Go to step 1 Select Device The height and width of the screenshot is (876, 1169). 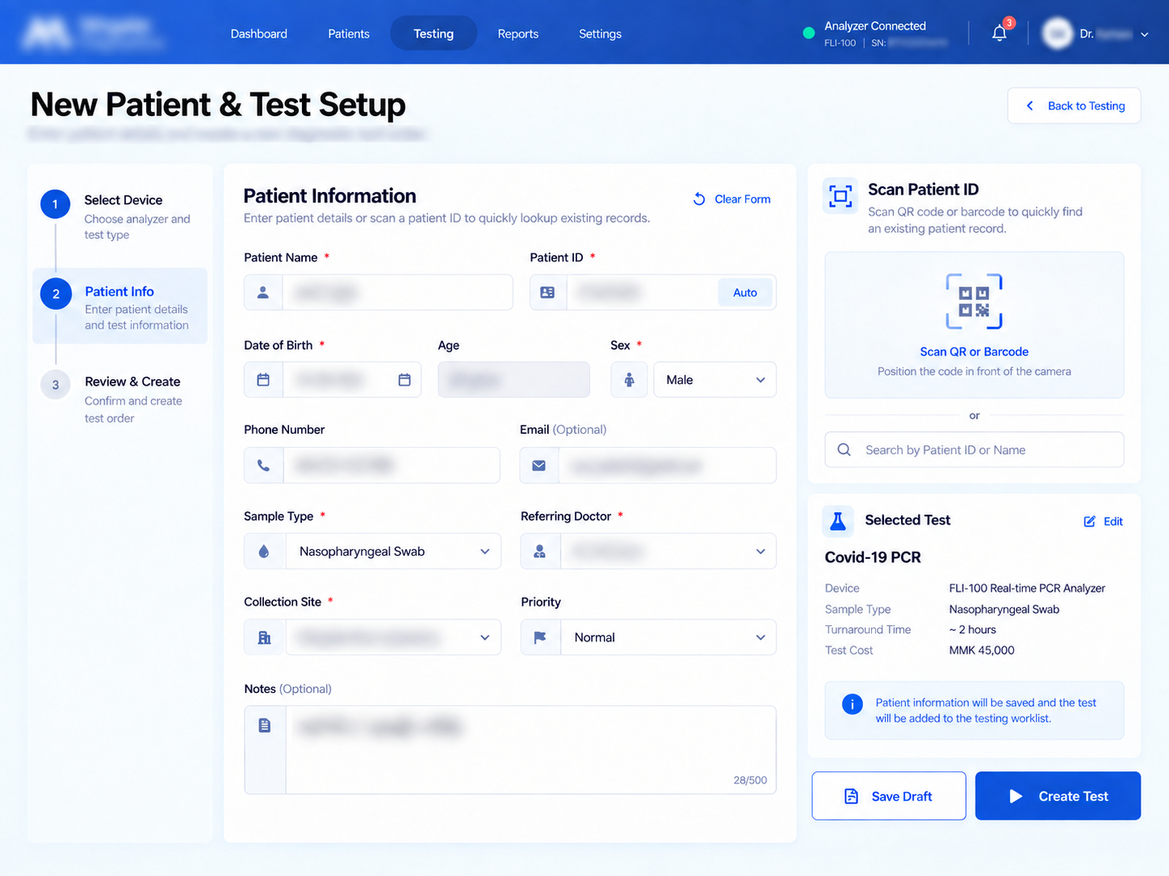coord(119,216)
